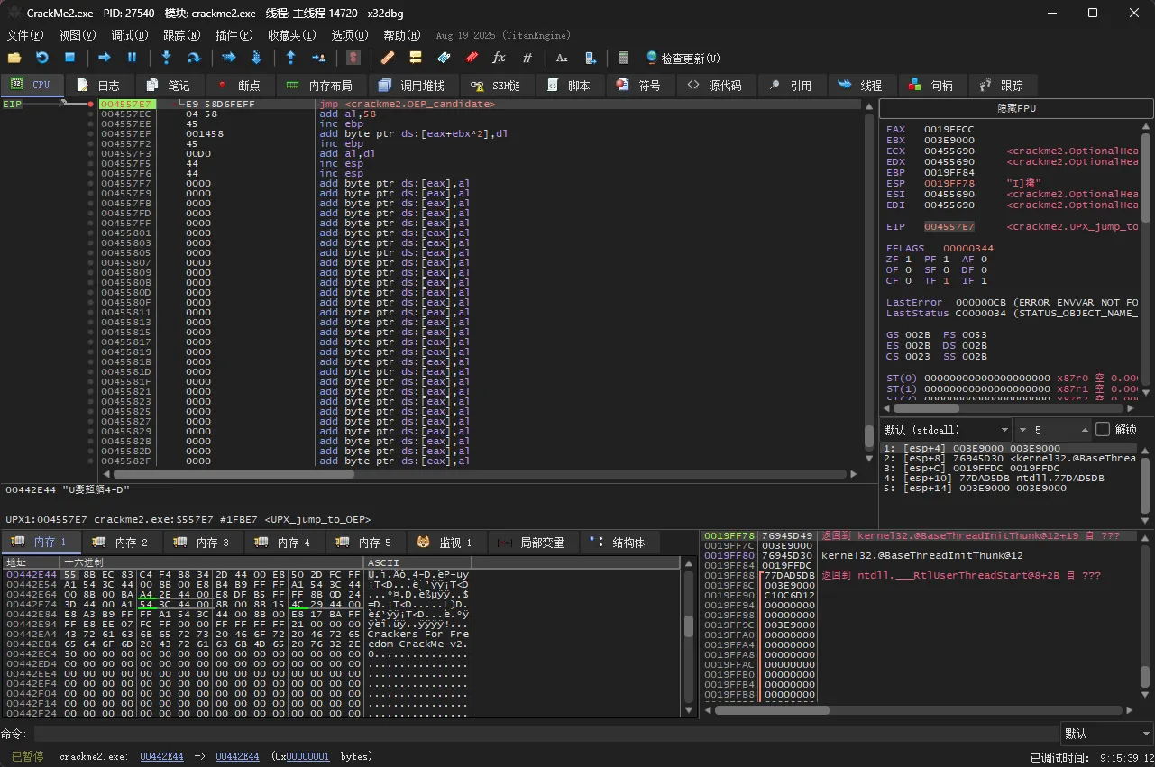Open the Variables hash icon
Image resolution: width=1155 pixels, height=767 pixels.
point(527,58)
